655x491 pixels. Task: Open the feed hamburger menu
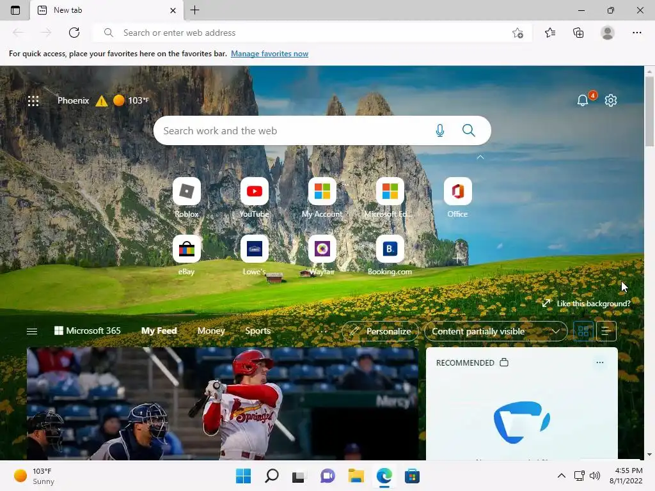(x=32, y=331)
